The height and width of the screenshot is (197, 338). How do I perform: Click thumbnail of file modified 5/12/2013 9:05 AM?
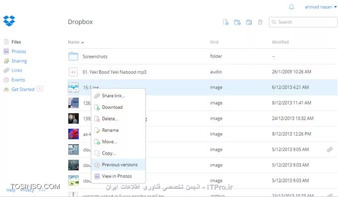(73, 149)
